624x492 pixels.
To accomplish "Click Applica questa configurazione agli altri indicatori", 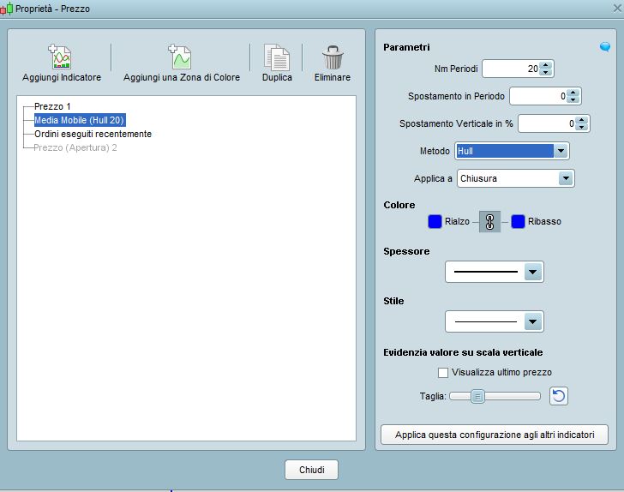I will (495, 435).
